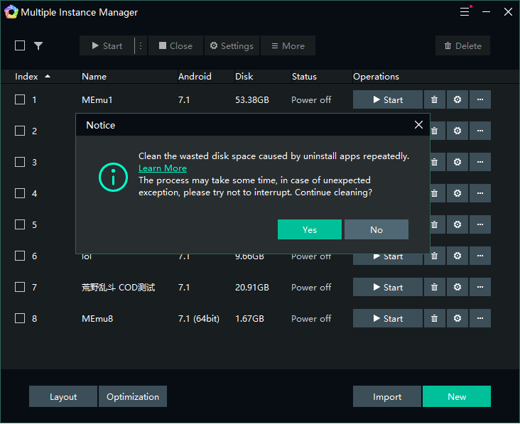Open the hamburger menu in title bar
This screenshot has width=520, height=424.
[465, 12]
